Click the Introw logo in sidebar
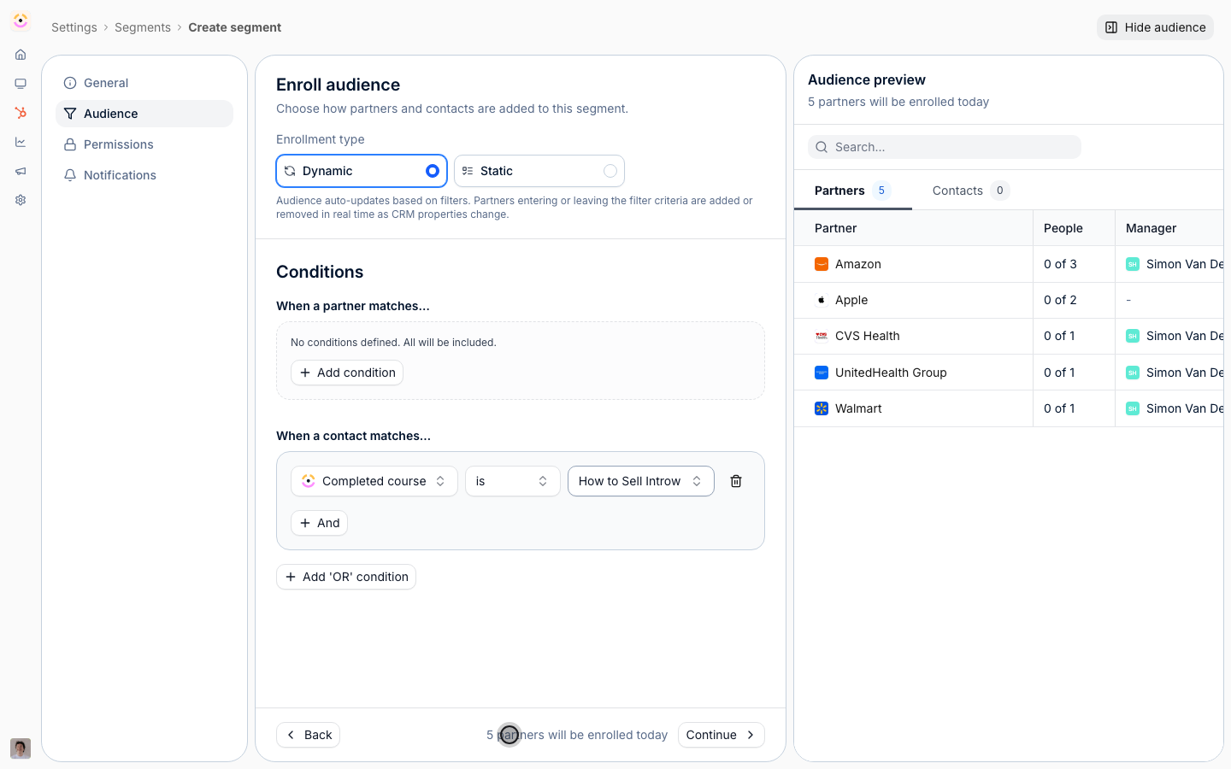1231x769 pixels. click(x=21, y=21)
